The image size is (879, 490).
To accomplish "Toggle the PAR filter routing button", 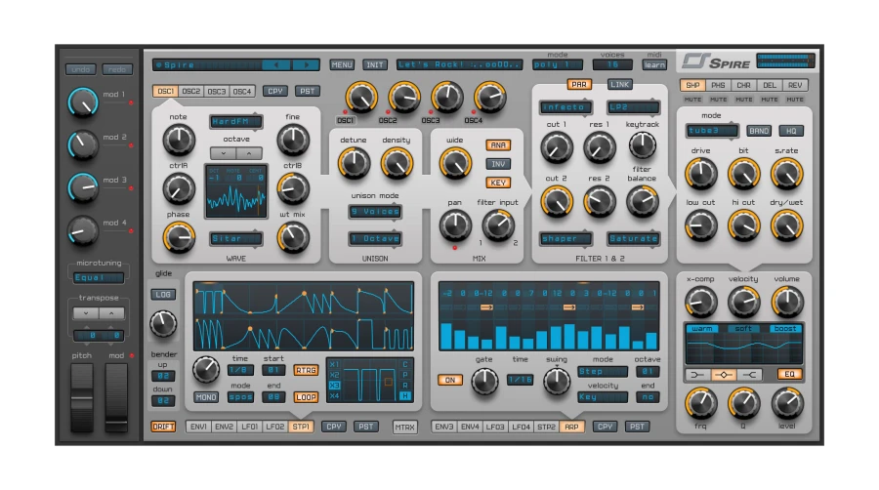I will (579, 85).
